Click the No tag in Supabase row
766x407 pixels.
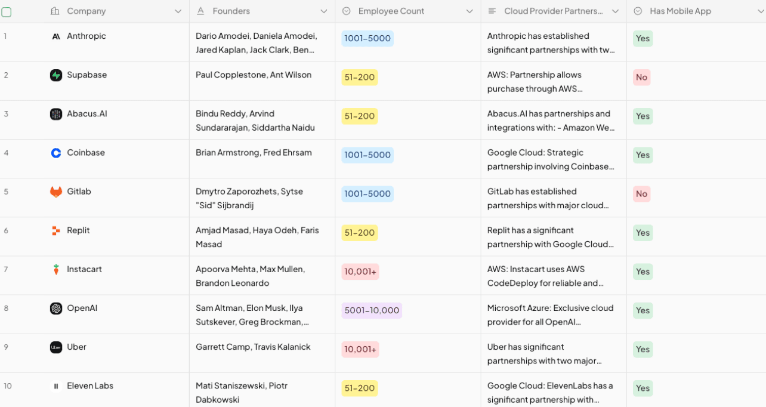(641, 78)
